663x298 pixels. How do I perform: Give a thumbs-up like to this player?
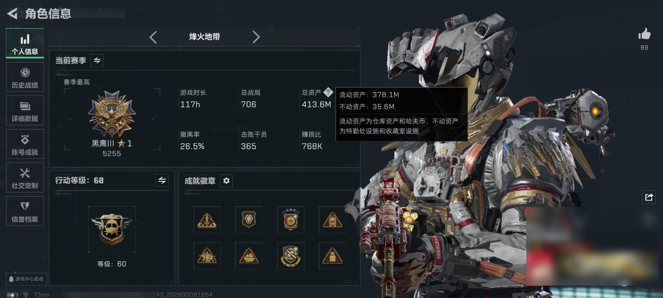tap(644, 34)
